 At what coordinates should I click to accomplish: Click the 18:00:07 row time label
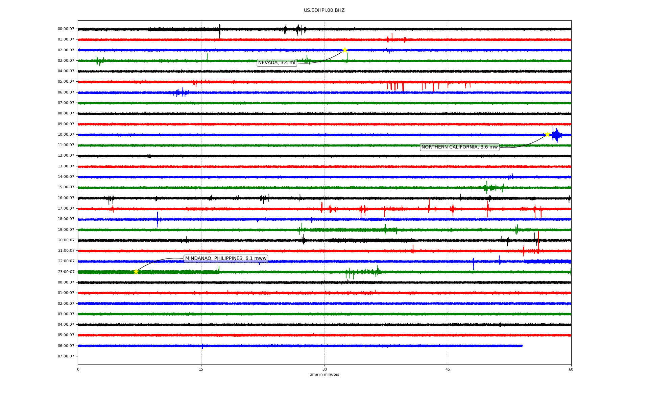tap(66, 219)
